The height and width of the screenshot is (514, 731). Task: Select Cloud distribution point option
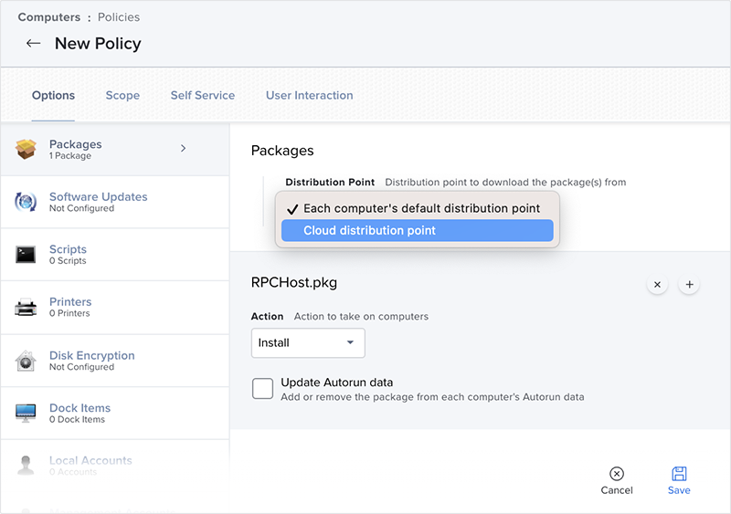(417, 231)
